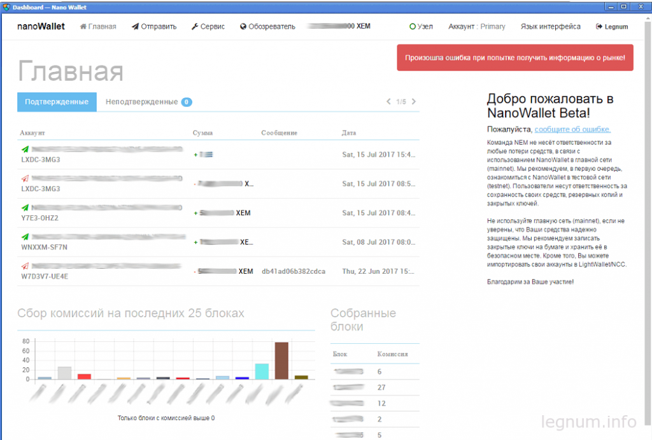Click green incoming icon of Sat 15 Jul 15:4 row
Viewport: 652px width, 440px height.
[x=25, y=149]
